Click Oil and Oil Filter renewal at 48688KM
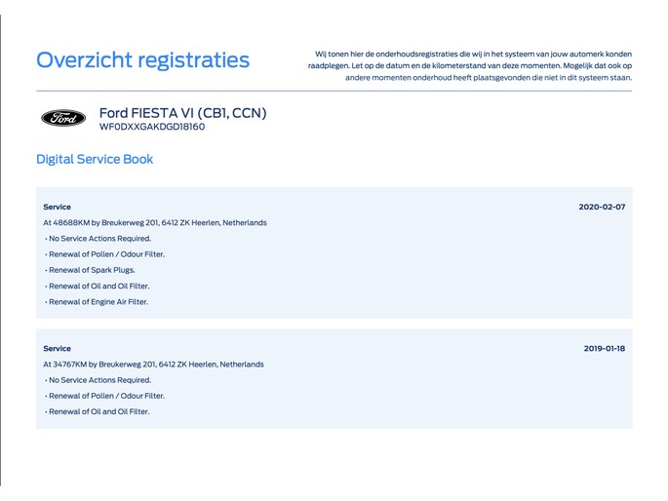Viewport: 668px width, 501px height. [98, 286]
